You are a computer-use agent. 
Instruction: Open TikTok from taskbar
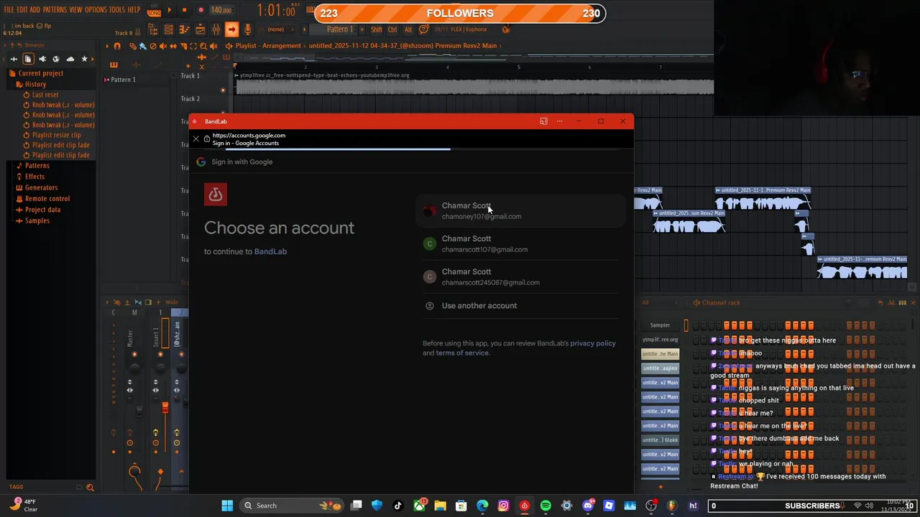point(398,506)
